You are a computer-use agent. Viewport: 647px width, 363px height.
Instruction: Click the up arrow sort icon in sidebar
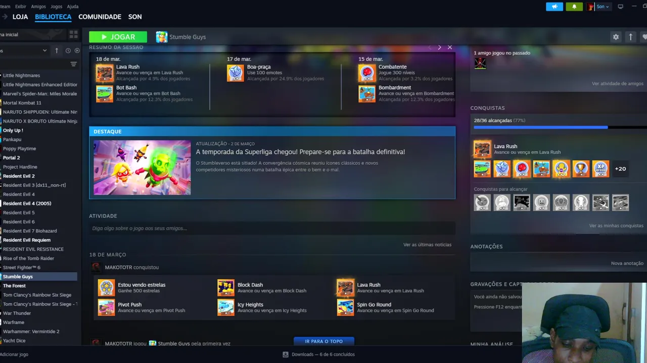point(57,50)
